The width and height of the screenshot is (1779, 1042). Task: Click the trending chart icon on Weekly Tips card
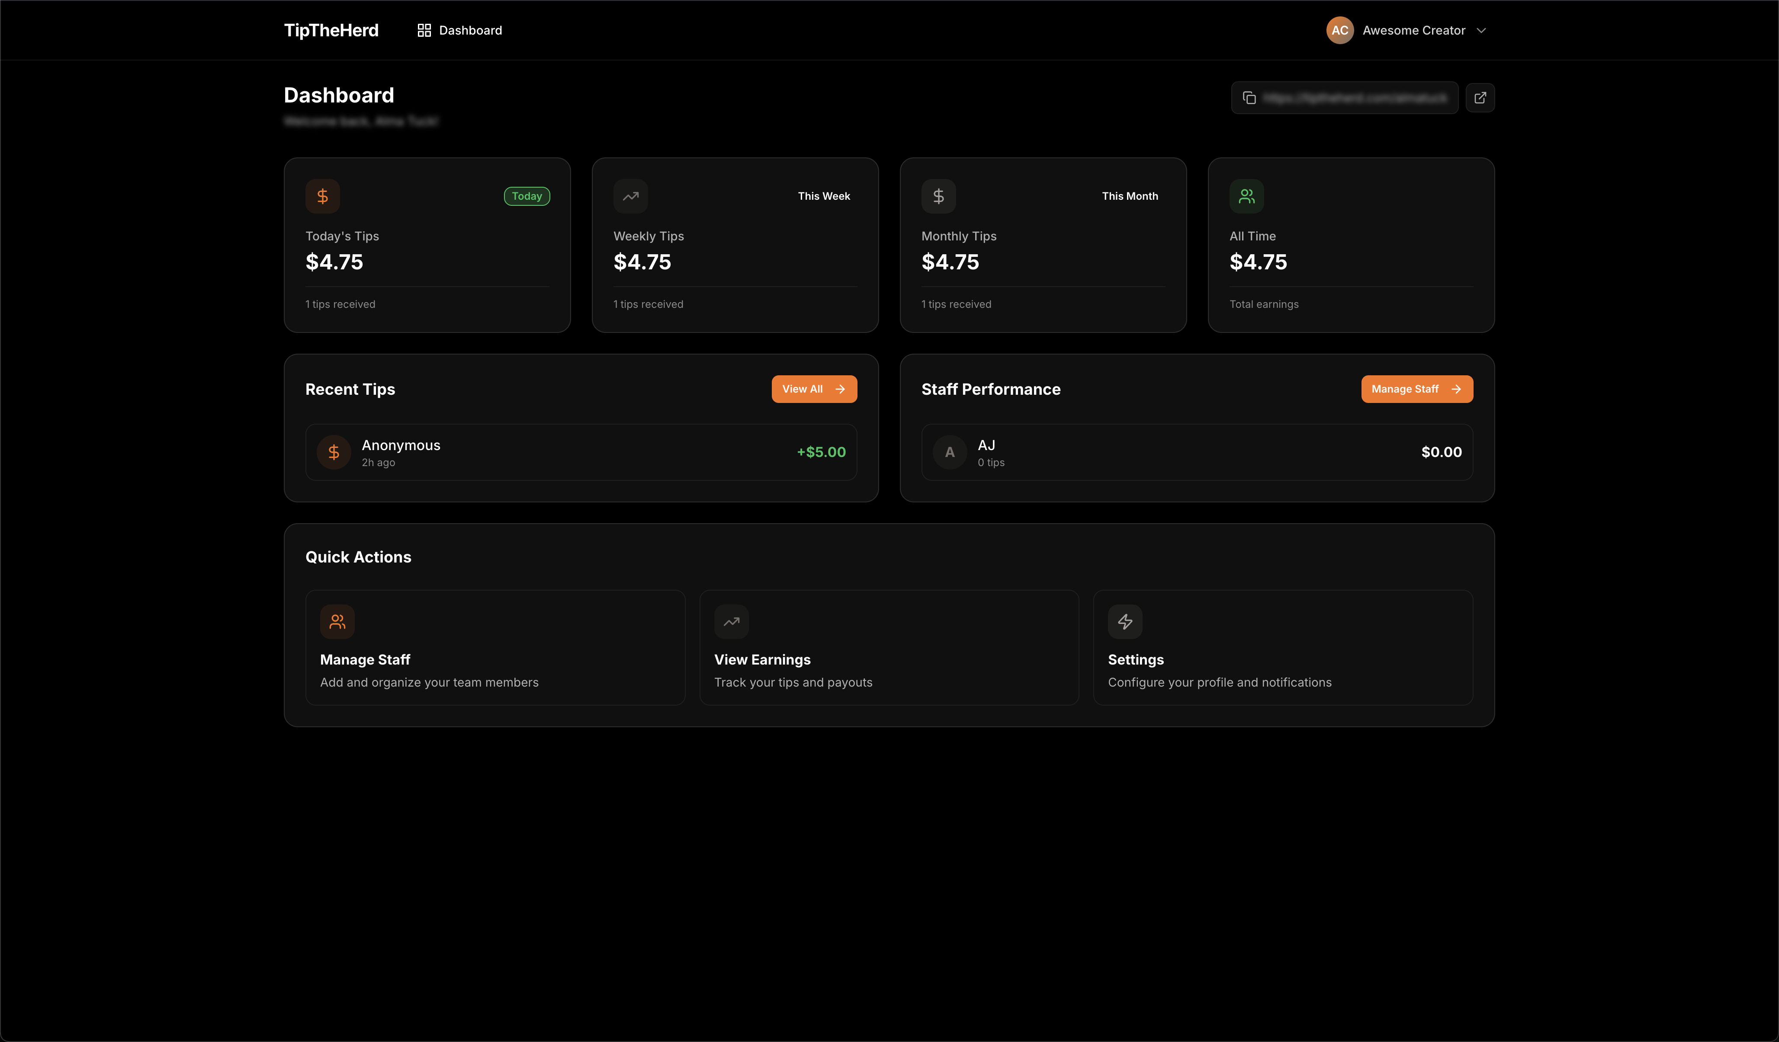click(x=630, y=196)
